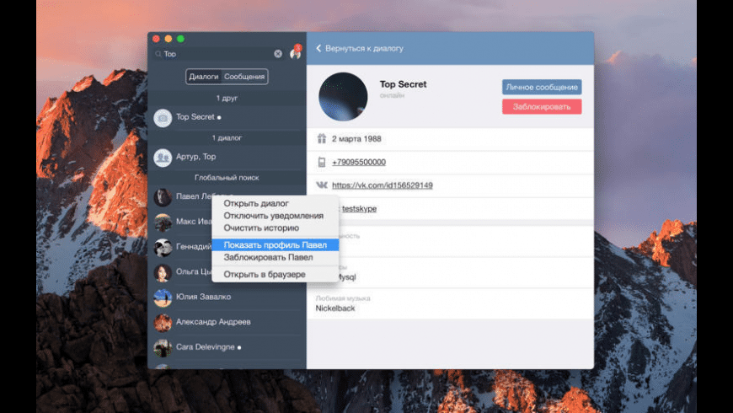Click the mobile phone icon
The height and width of the screenshot is (413, 733).
tap(322, 162)
